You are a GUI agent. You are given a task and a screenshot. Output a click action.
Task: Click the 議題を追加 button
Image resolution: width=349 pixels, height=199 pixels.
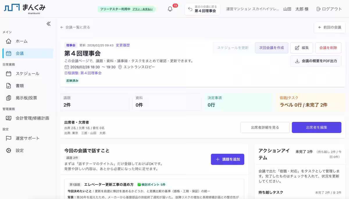227,159
